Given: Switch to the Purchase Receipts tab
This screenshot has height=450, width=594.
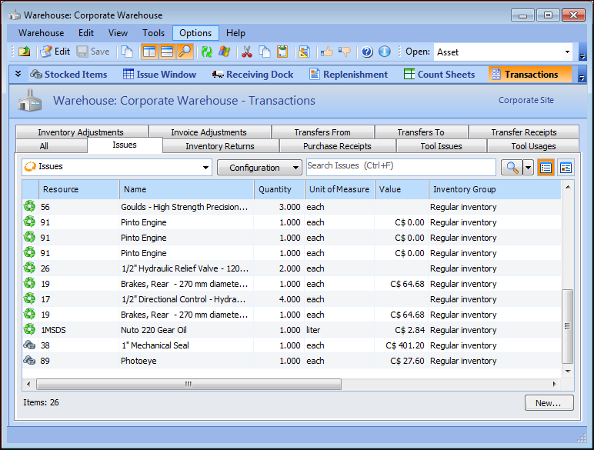Looking at the screenshot, I should 337,146.
